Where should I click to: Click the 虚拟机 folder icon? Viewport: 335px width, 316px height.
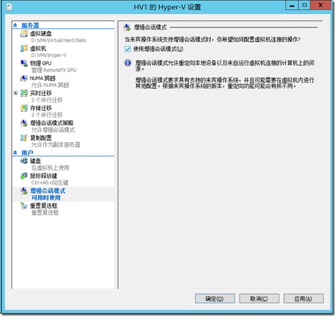click(x=24, y=49)
